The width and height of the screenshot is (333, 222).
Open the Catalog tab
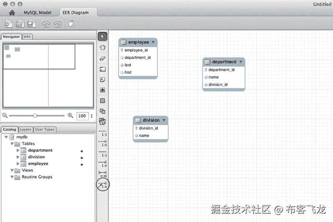click(x=10, y=130)
